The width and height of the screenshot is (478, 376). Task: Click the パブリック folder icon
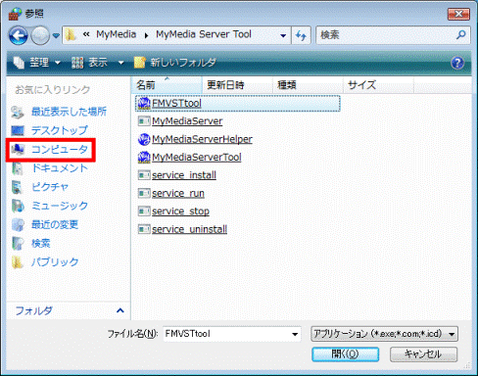(18, 262)
